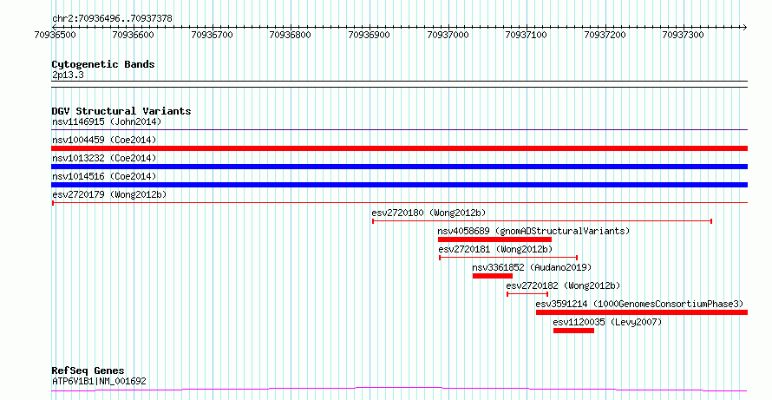Select the esv2720181 (Wong2012b) variant line
This screenshot has width=772, height=400.
[x=508, y=258]
